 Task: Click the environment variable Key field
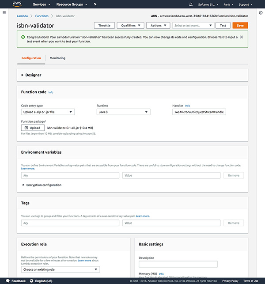click(x=70, y=175)
